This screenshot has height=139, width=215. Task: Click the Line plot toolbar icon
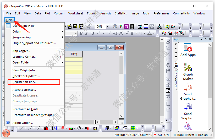coord(22,128)
